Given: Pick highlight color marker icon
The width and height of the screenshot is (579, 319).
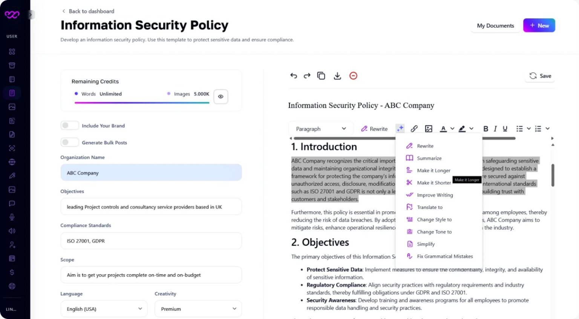Looking at the screenshot, I should click(462, 129).
